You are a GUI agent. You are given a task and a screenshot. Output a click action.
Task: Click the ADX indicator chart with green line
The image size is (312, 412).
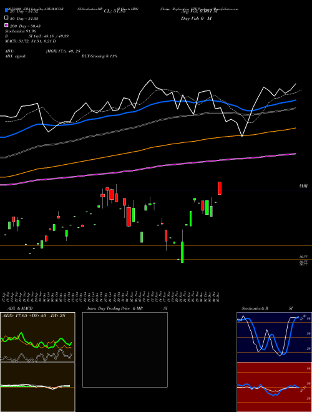[x=37, y=337]
